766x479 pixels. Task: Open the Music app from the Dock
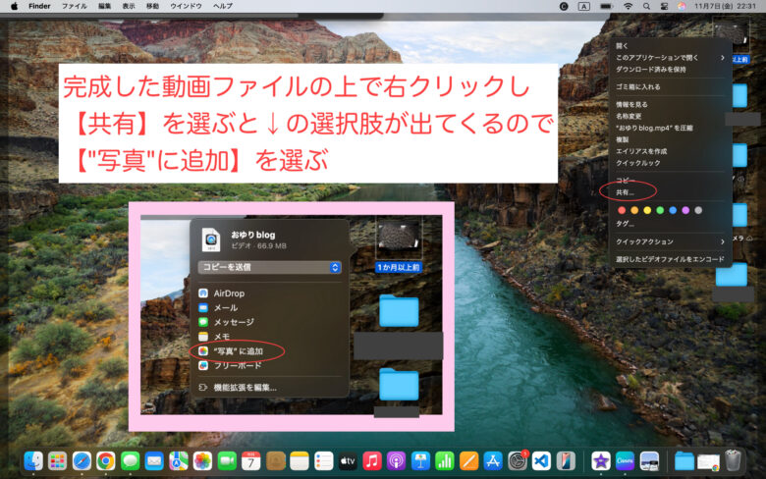(372, 460)
